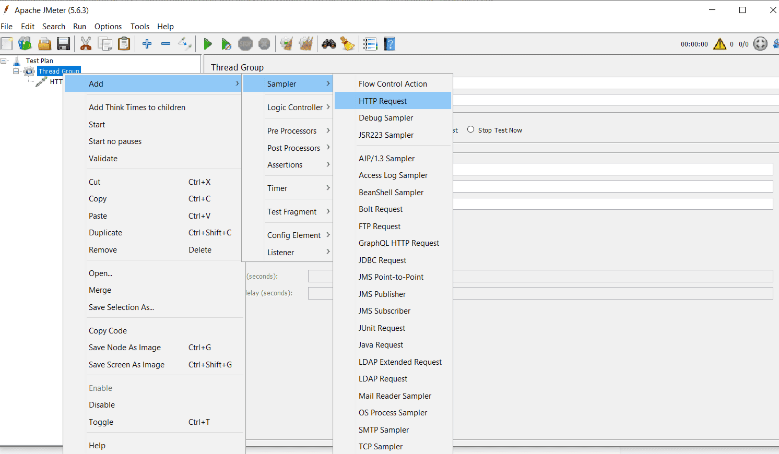Select Duplicate in the context menu
This screenshot has height=454, width=779.
105,233
